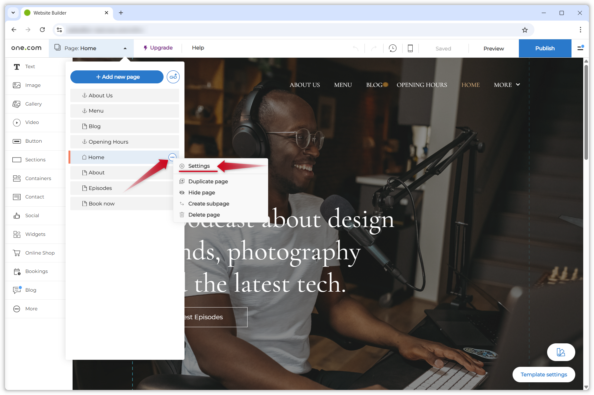Select Settings from the Home page menu
Image resolution: width=594 pixels, height=395 pixels.
tap(199, 166)
